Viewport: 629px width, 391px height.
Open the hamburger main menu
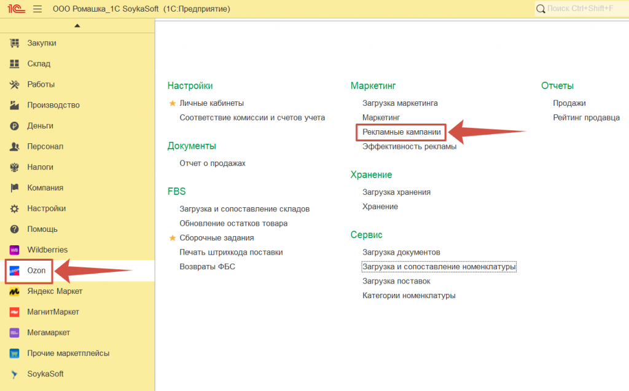click(x=37, y=9)
